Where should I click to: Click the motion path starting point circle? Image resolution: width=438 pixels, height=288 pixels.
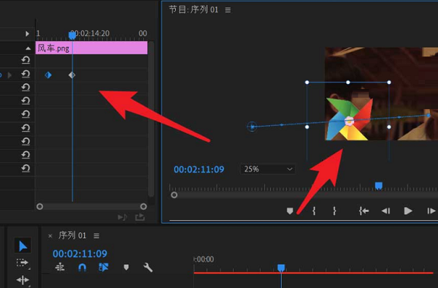252,126
